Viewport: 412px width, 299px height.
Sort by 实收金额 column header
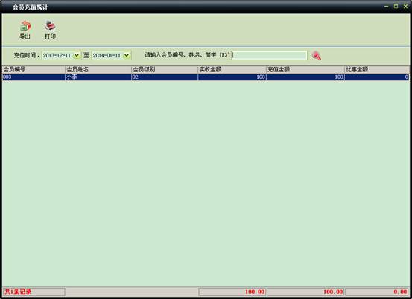tap(232, 69)
